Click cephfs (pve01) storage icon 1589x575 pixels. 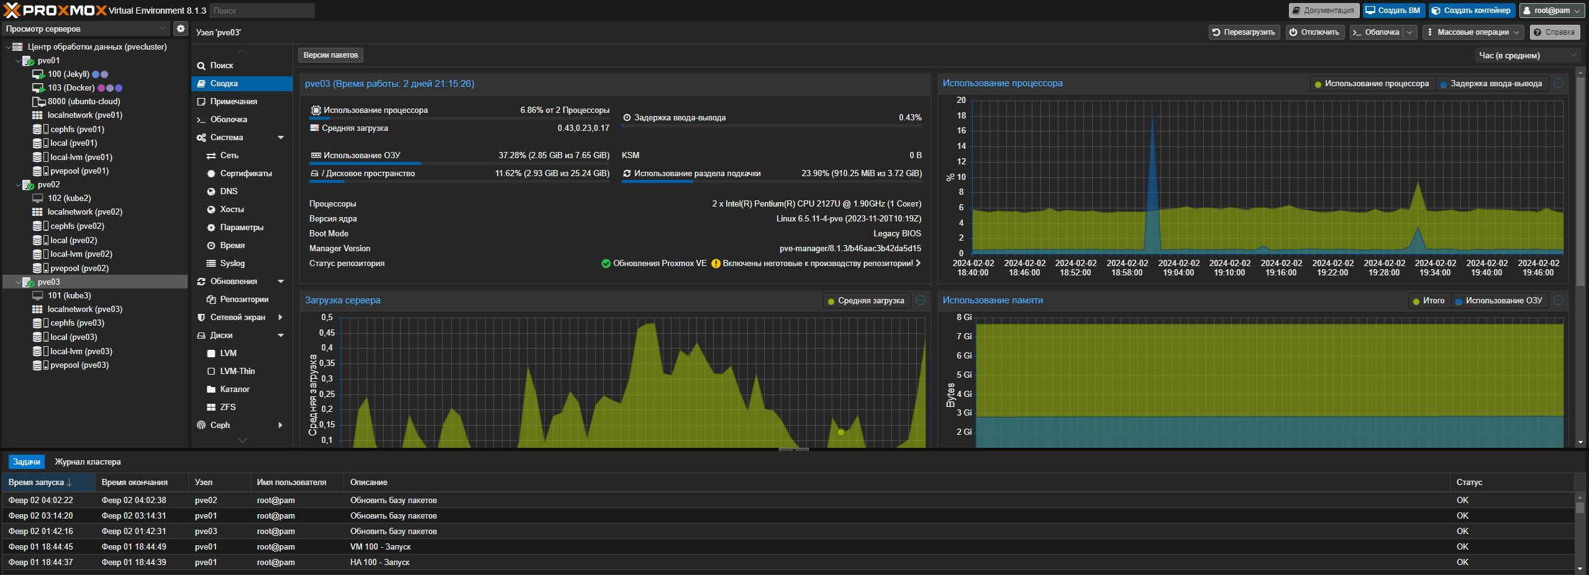[x=40, y=130]
